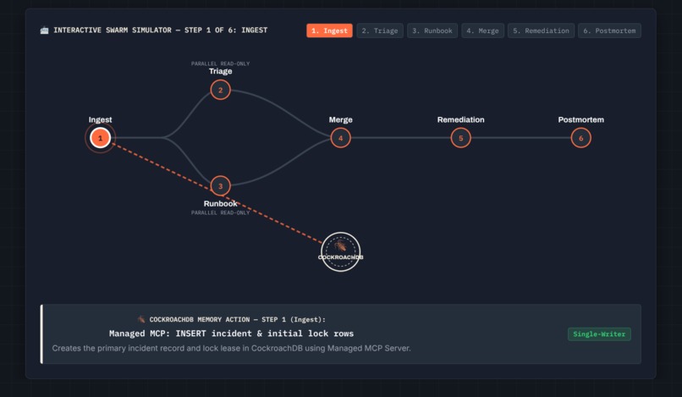Click the 'Triage' node label text
This screenshot has width=682, height=397.
(221, 71)
